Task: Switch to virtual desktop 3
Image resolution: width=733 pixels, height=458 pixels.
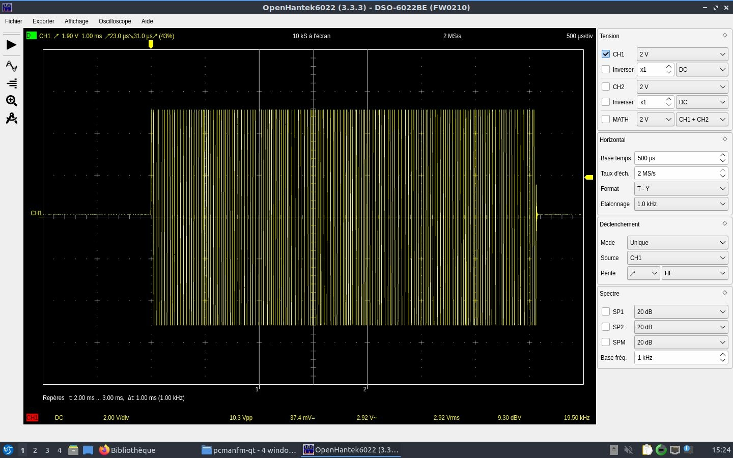Action: coord(47,450)
